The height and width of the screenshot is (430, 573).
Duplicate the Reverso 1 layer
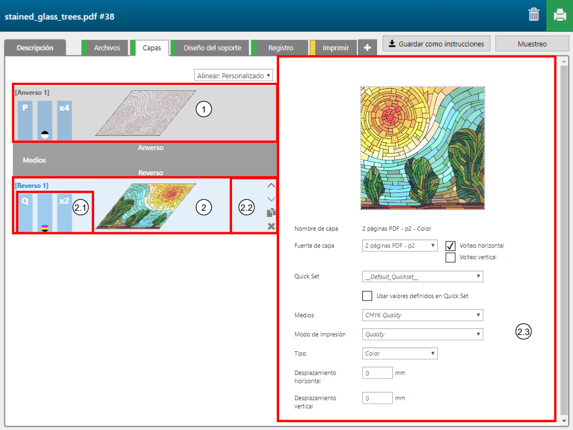[x=271, y=213]
